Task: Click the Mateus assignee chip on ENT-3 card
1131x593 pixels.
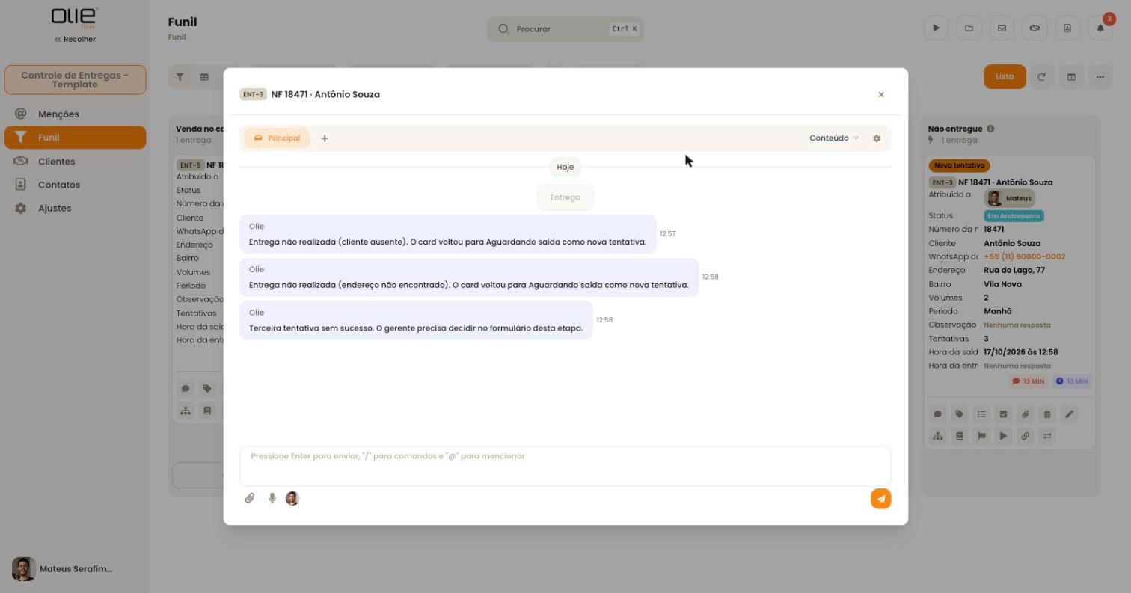Action: coord(1010,198)
